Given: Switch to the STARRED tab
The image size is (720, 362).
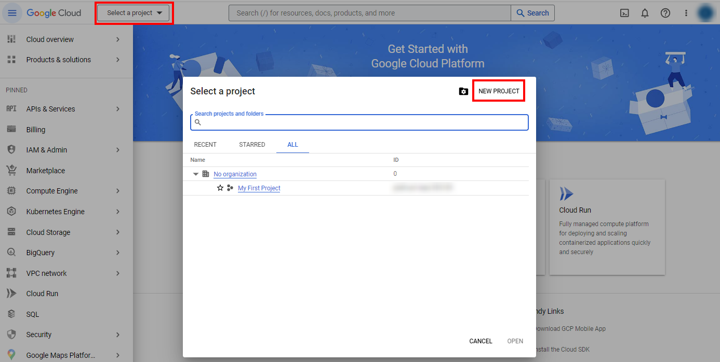Looking at the screenshot, I should 252,145.
